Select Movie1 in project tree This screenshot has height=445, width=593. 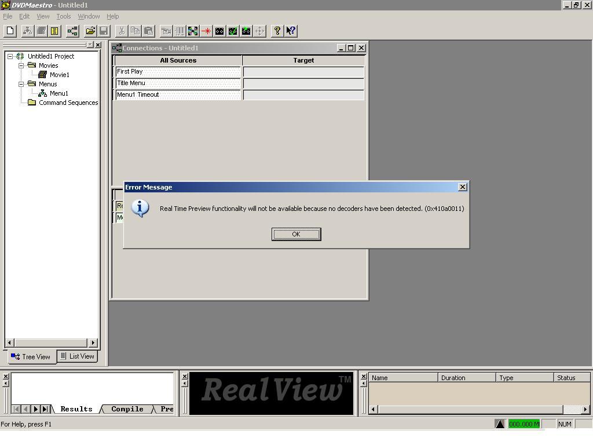[x=60, y=75]
